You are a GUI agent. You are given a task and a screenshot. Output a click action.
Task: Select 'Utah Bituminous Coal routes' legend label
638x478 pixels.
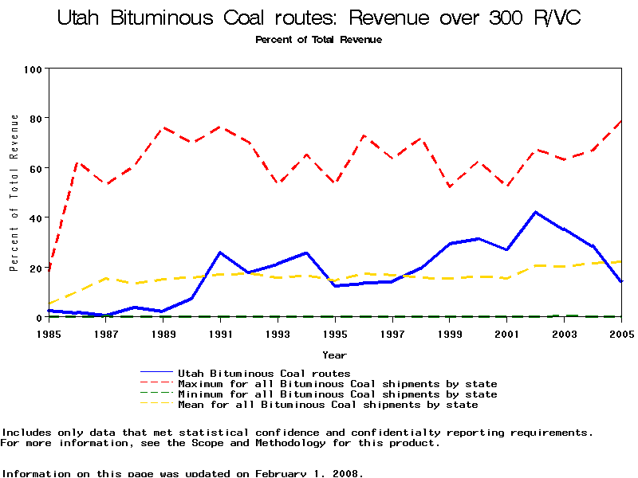pos(264,373)
